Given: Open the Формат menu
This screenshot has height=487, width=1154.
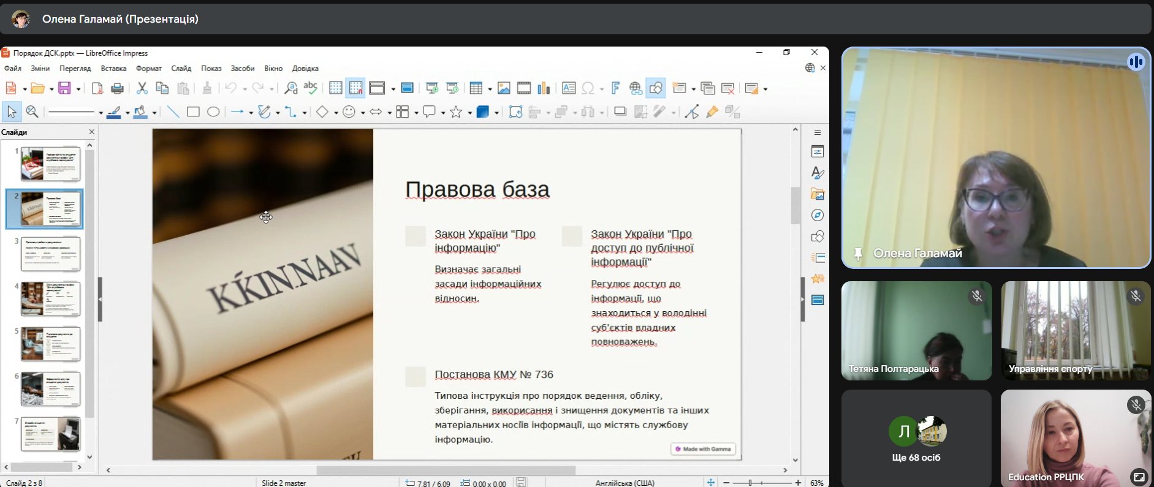Looking at the screenshot, I should (x=148, y=69).
